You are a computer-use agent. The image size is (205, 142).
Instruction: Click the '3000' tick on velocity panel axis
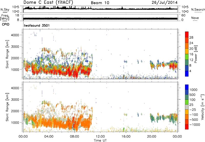(15, 99)
